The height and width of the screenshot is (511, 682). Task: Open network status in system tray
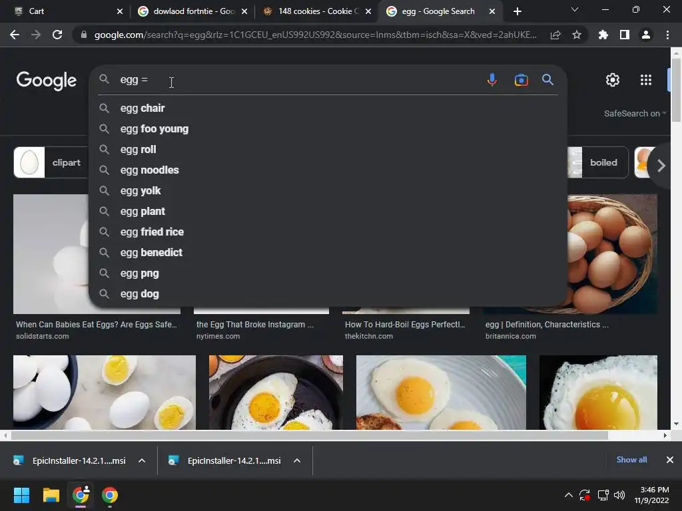click(603, 495)
